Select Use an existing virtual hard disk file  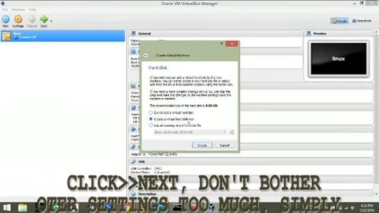(x=175, y=125)
